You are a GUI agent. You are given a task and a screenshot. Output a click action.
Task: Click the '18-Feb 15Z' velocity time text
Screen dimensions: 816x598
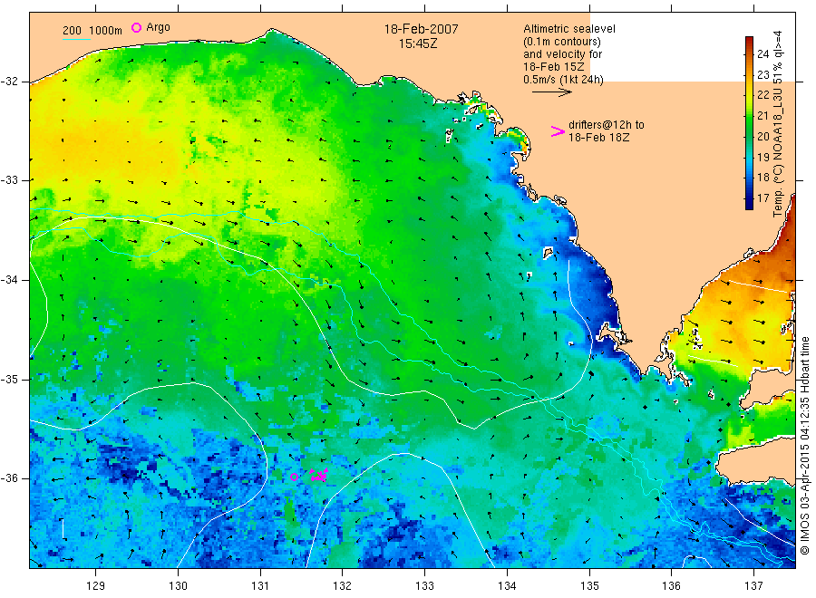554,67
